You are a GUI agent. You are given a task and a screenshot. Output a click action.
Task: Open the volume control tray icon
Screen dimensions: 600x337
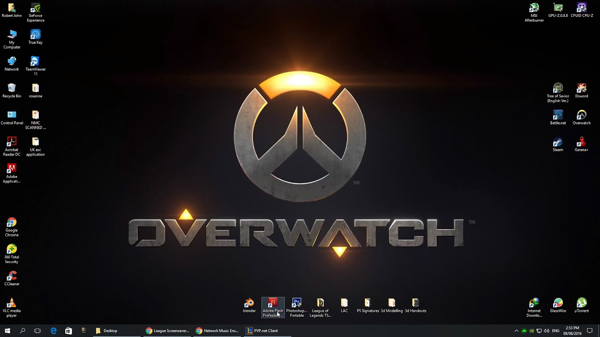(x=547, y=331)
